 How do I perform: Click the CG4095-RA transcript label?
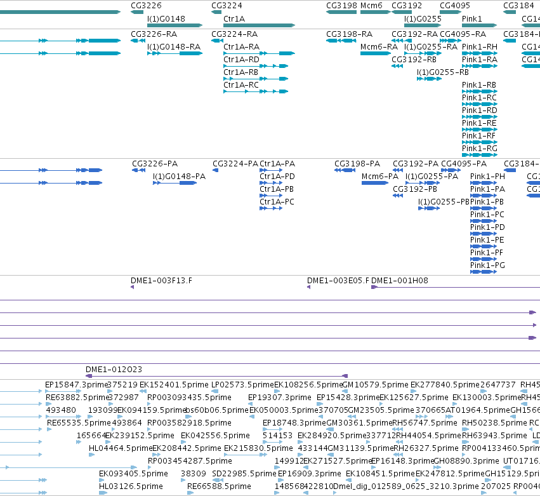coord(463,34)
